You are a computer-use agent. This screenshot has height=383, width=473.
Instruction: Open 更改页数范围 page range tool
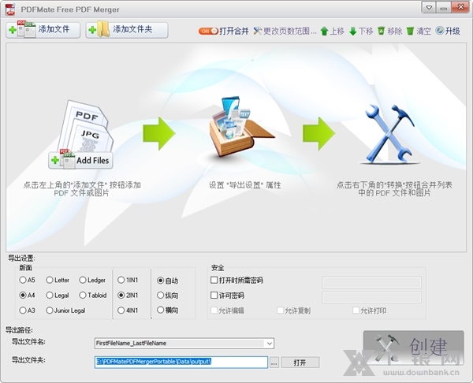[x=285, y=31]
